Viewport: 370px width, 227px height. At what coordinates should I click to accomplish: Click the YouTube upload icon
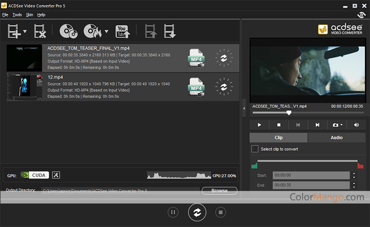[123, 31]
